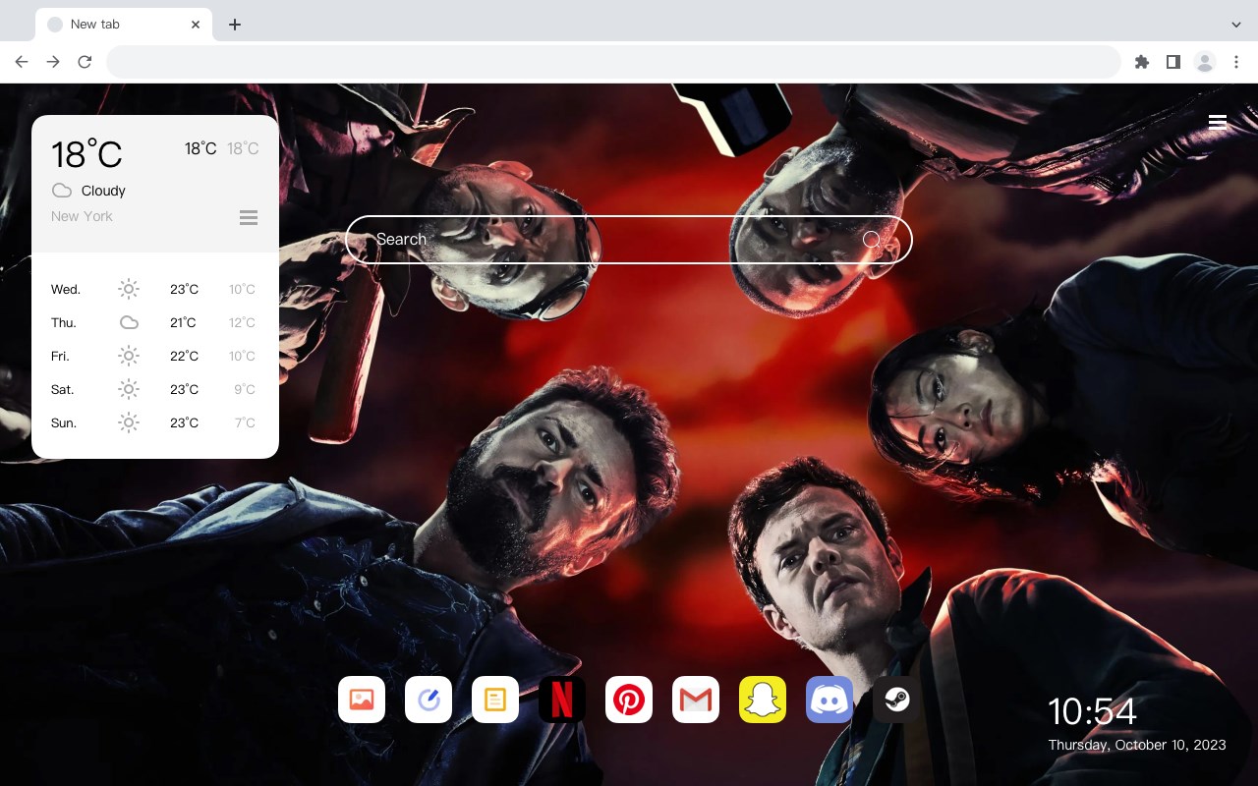Open the Gmail shortcut
The width and height of the screenshot is (1258, 786).
coord(696,700)
